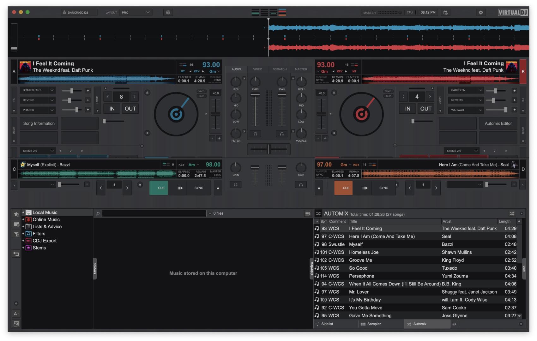This screenshot has height=341, width=537.
Task: Click the add virtual folder sidebar icon
Action: click(x=16, y=224)
